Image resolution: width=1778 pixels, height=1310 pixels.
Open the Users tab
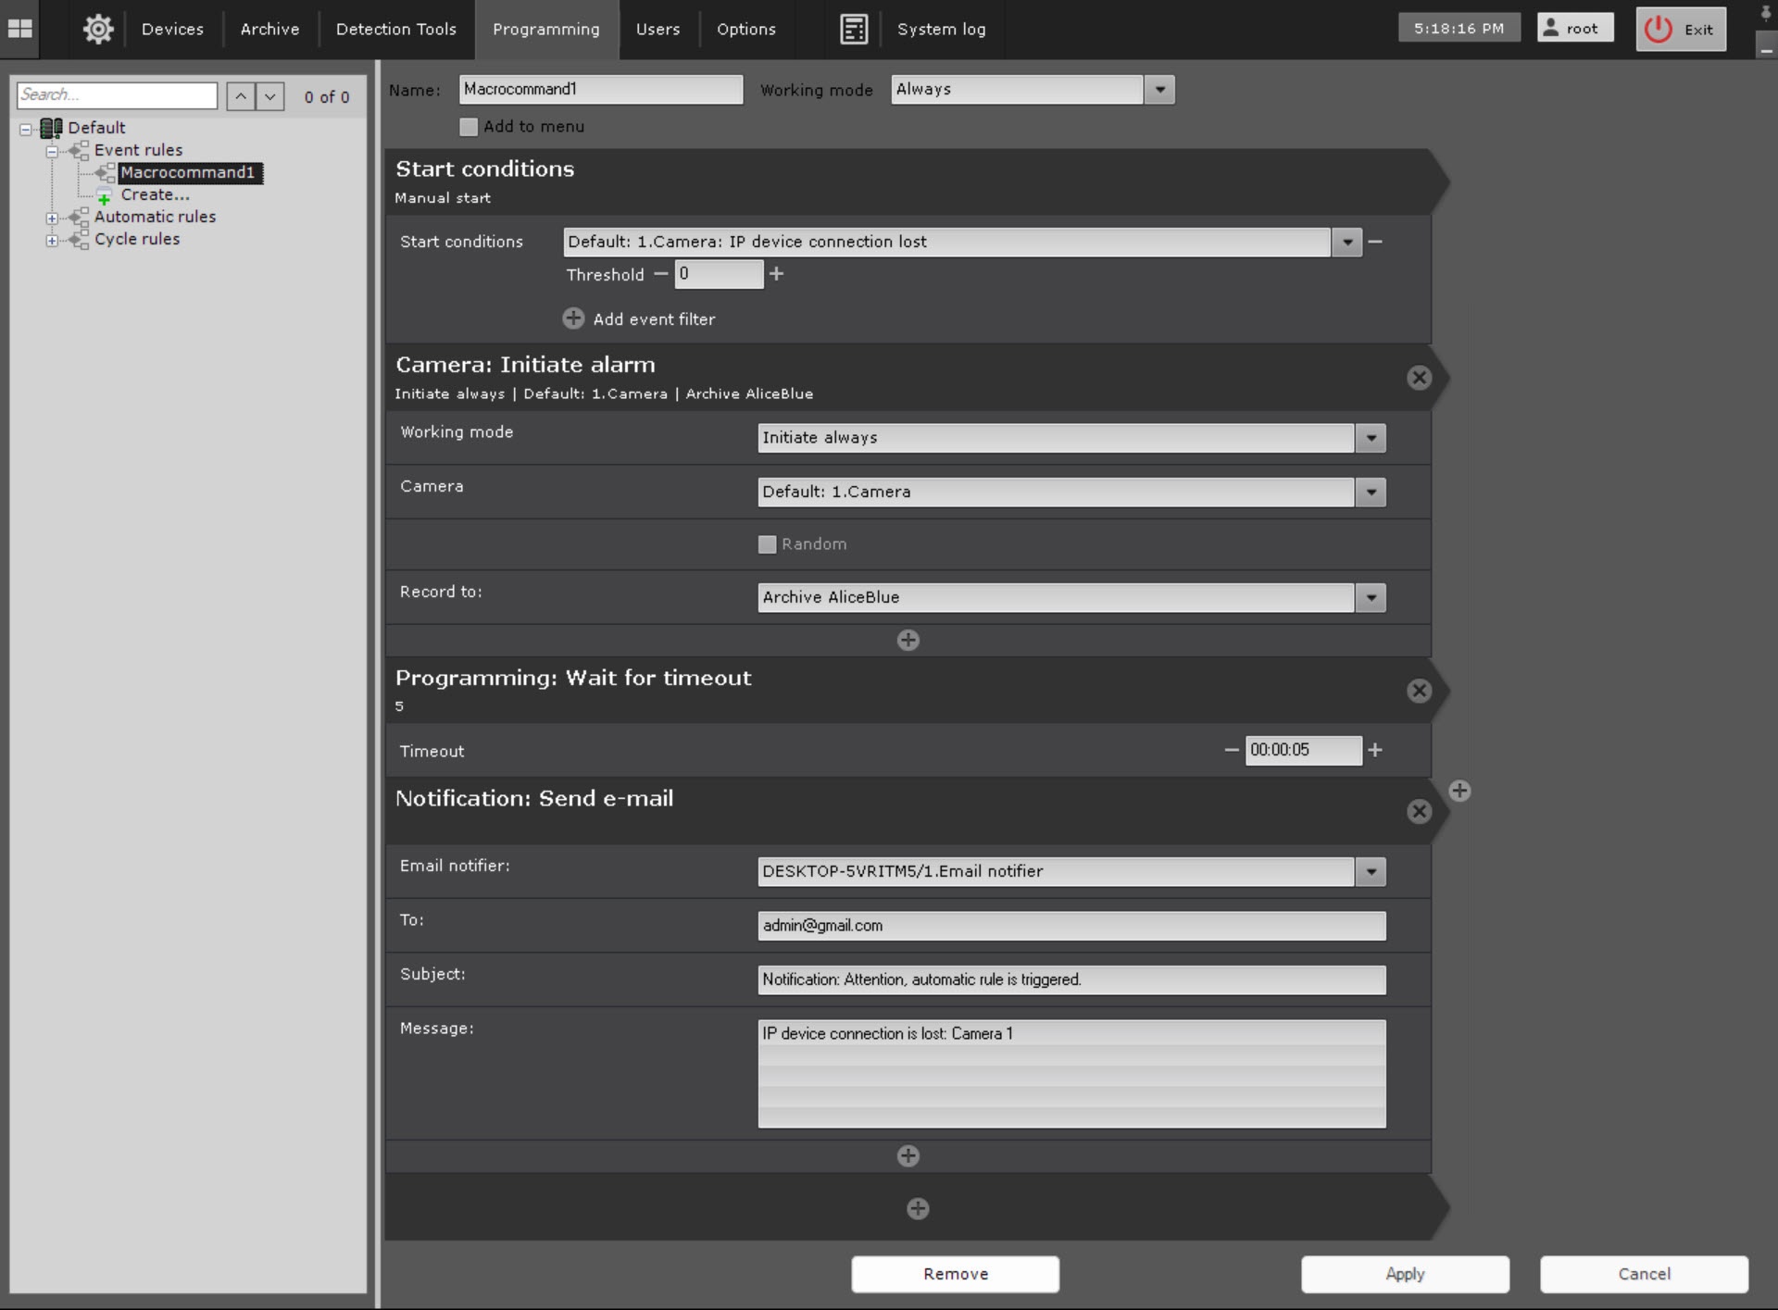[x=657, y=29]
